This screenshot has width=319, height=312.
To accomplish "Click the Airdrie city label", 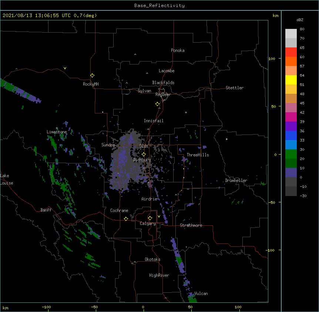I will coord(150,199).
